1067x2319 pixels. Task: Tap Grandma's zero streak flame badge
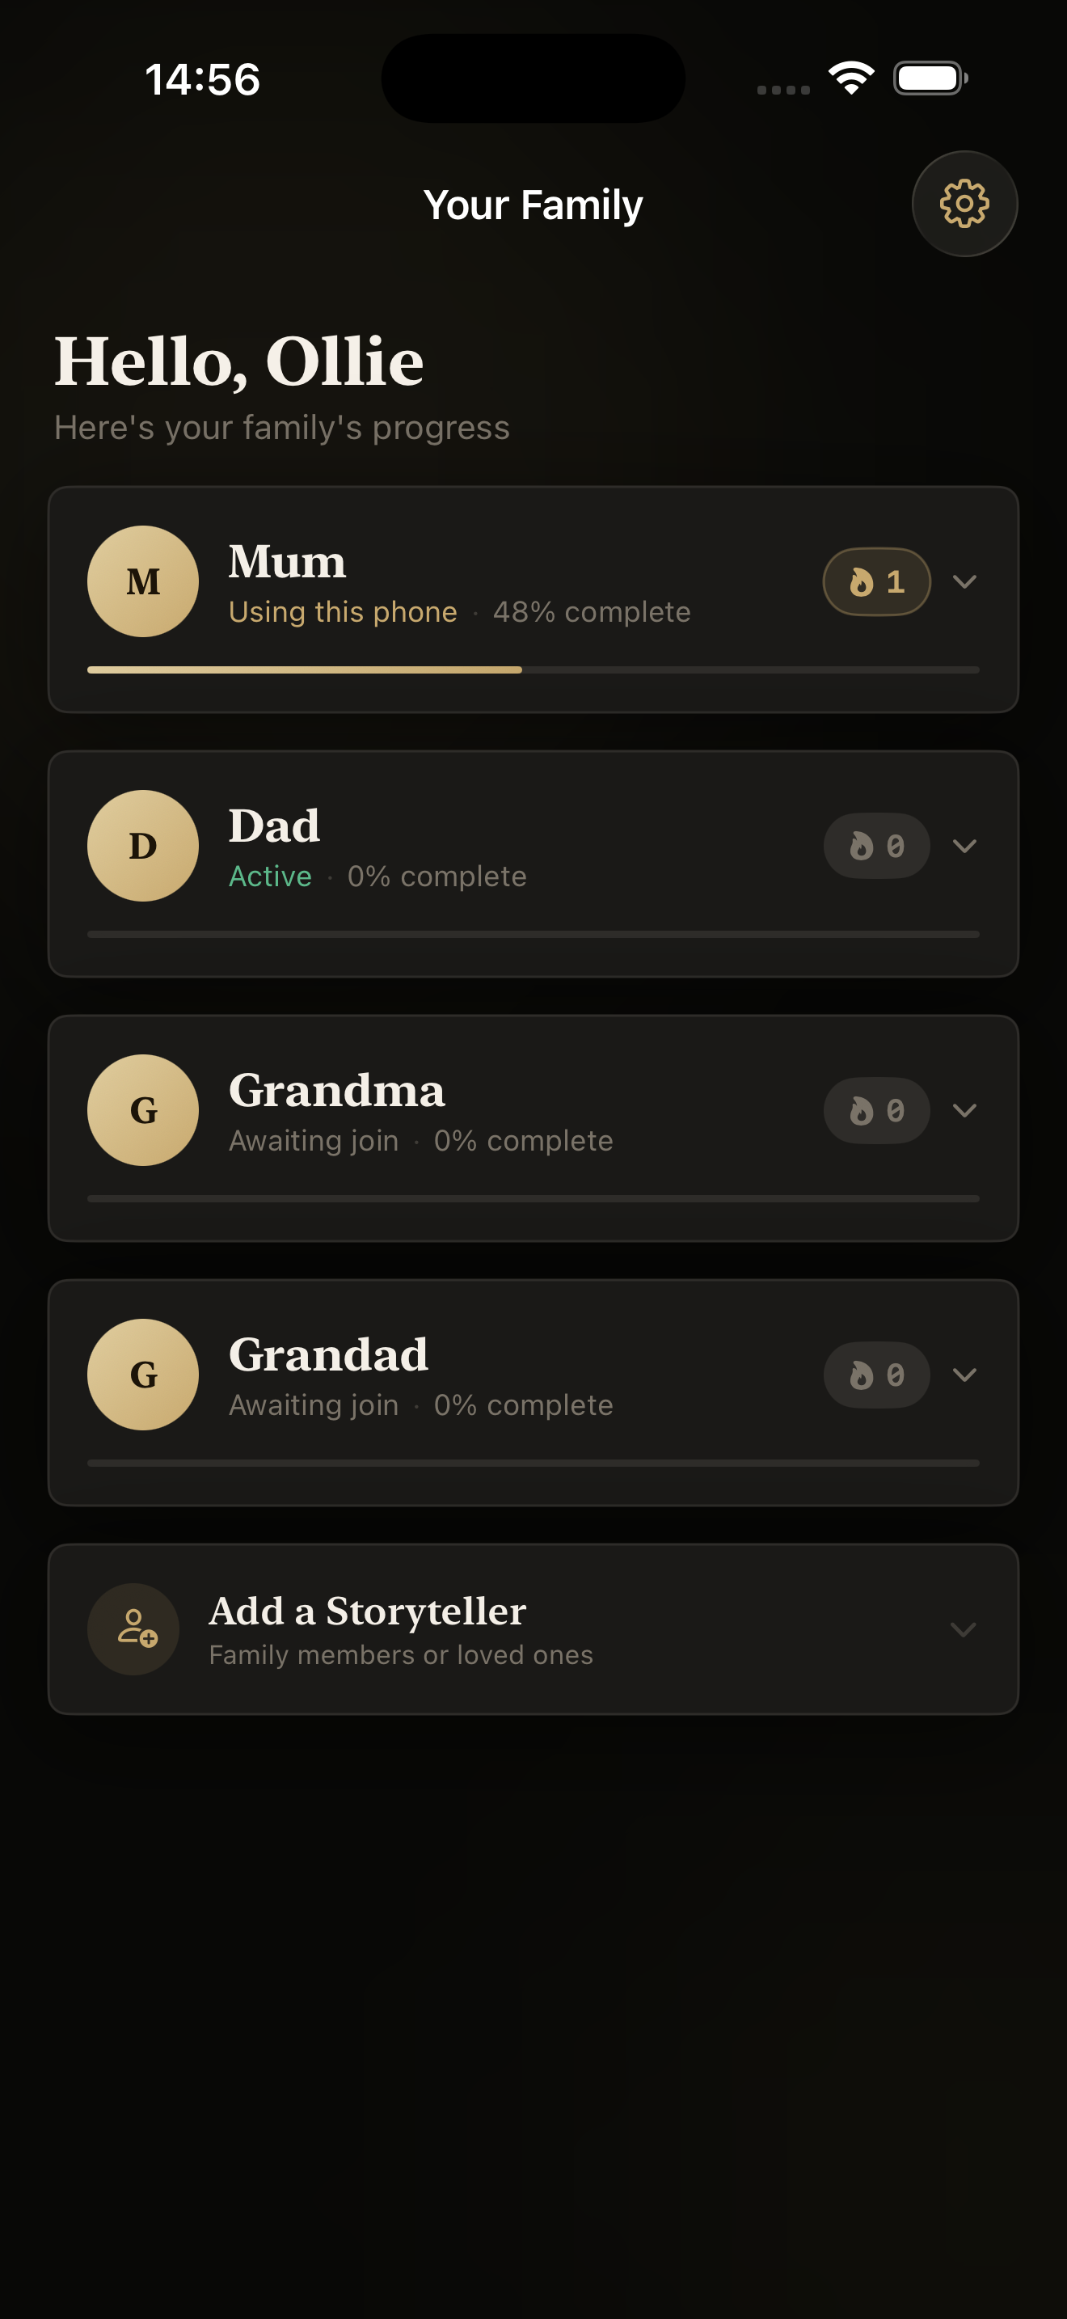[x=875, y=1110]
